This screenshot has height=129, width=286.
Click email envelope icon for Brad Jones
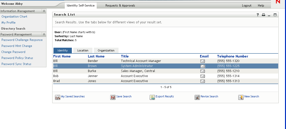203,81
